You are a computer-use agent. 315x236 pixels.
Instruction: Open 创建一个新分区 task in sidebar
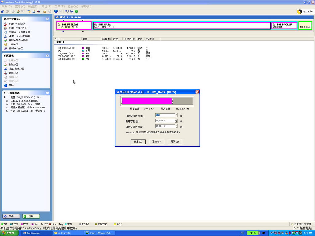pyautogui.click(x=17, y=24)
